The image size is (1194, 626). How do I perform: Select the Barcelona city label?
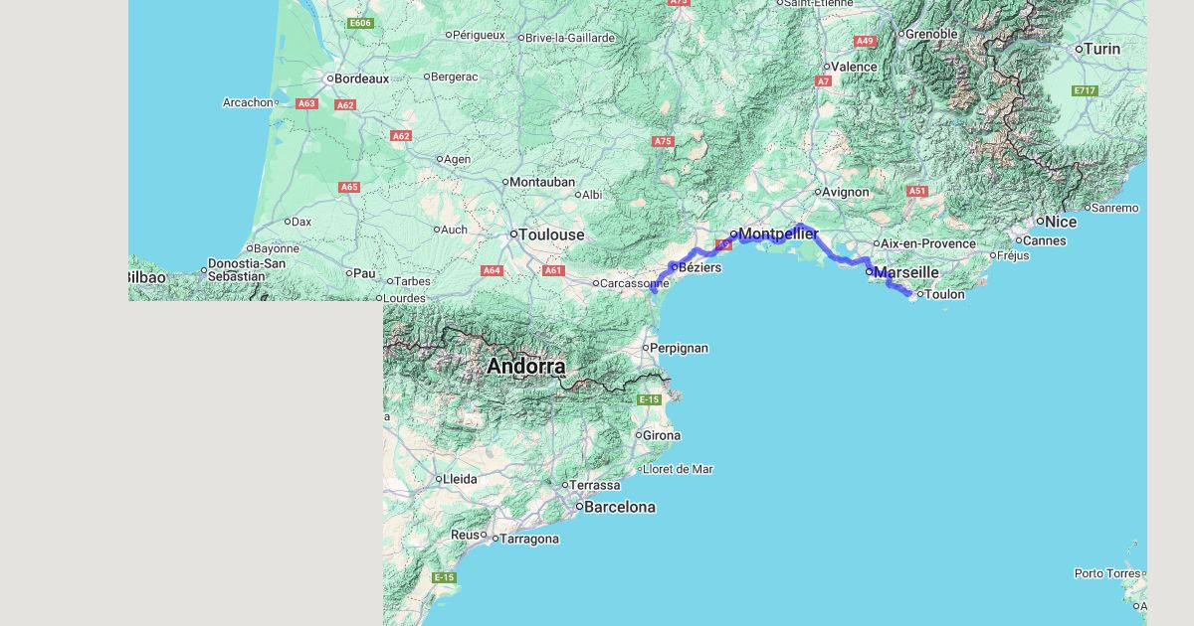click(620, 507)
